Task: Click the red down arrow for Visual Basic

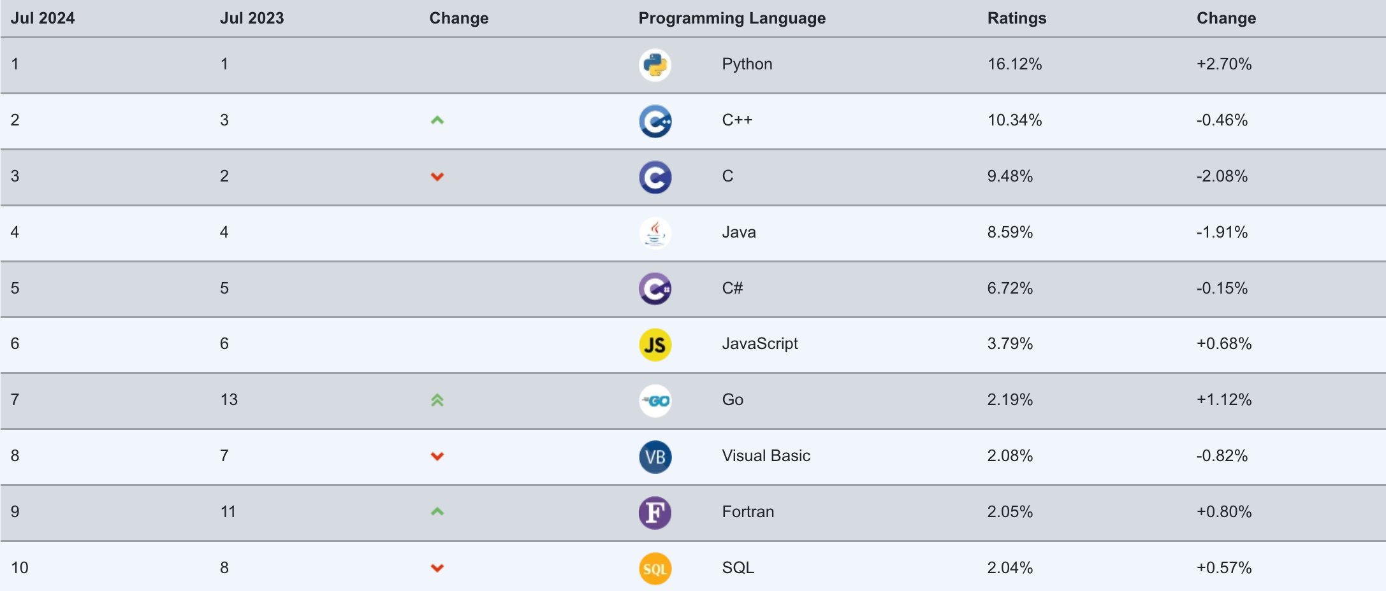Action: [437, 456]
